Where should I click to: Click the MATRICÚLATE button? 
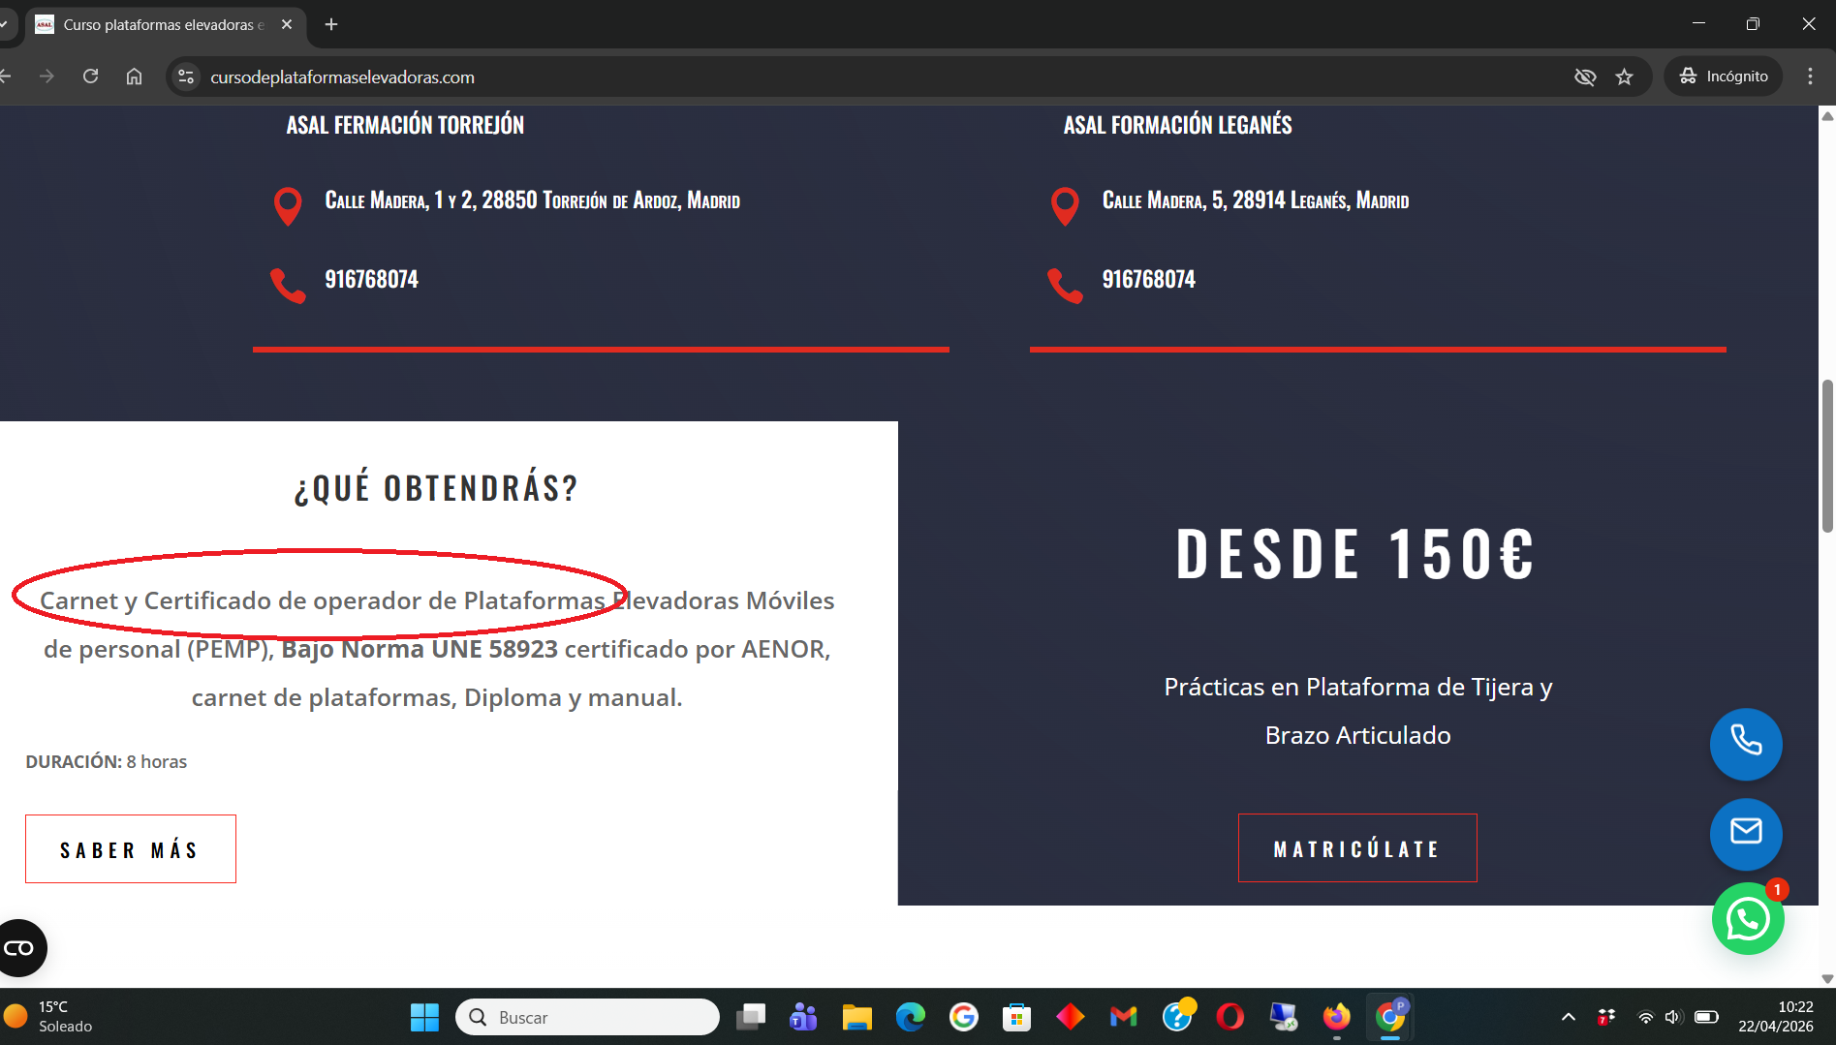pos(1356,848)
